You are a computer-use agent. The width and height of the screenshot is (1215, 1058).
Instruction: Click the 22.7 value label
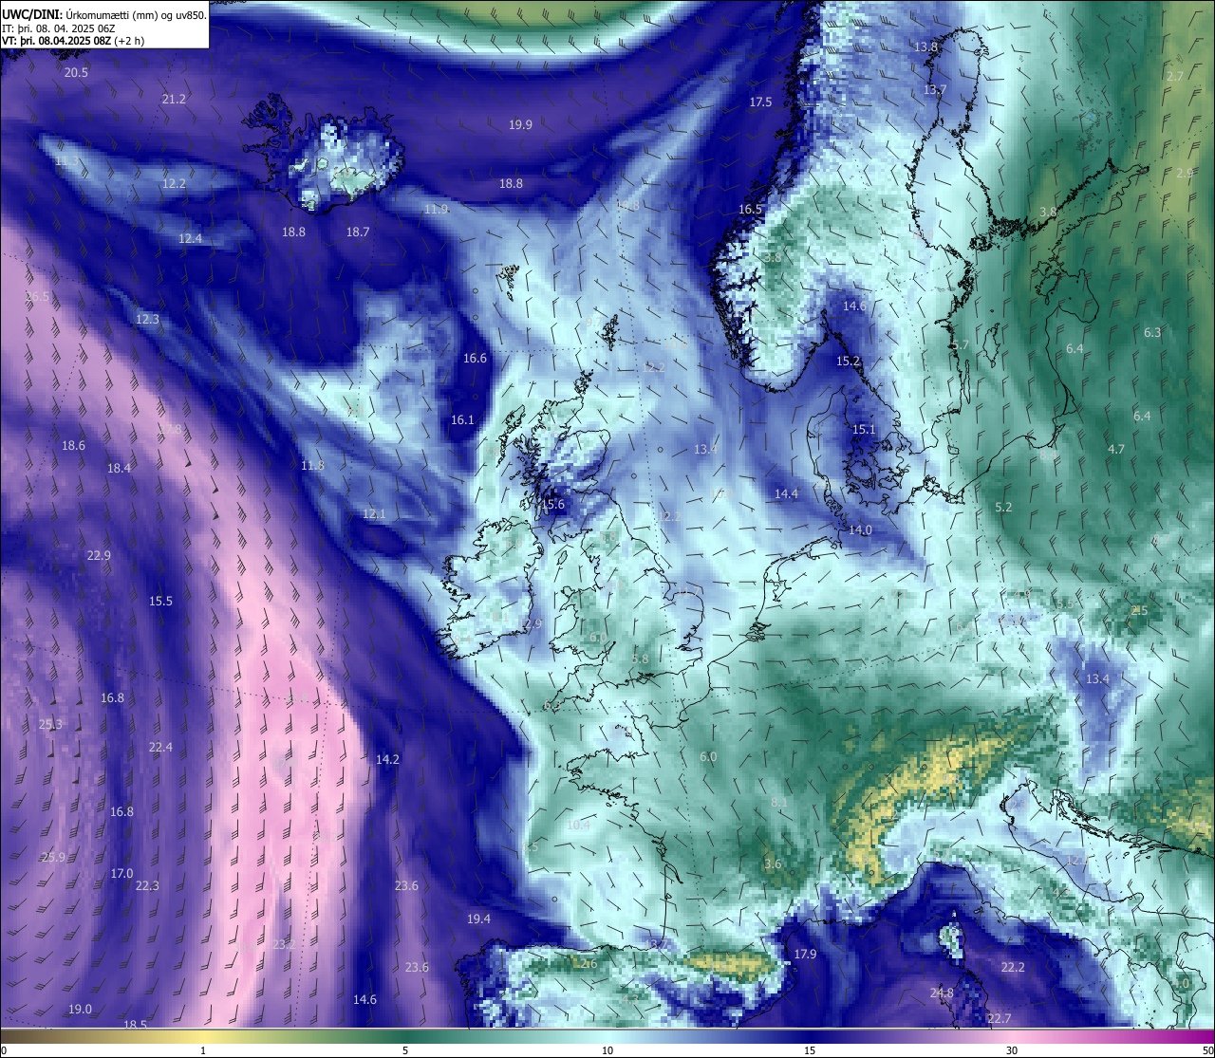pyautogui.click(x=999, y=1018)
